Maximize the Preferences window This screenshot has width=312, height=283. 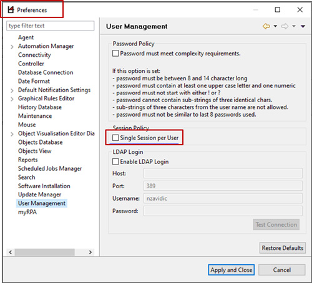coord(278,9)
